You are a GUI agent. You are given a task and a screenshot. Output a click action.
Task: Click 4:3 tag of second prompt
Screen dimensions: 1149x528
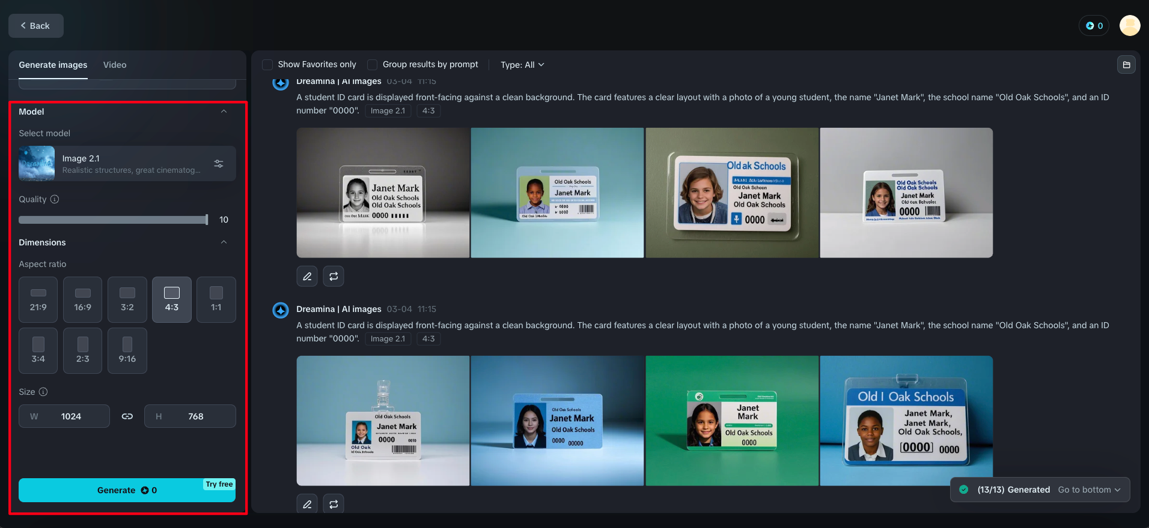[428, 339]
